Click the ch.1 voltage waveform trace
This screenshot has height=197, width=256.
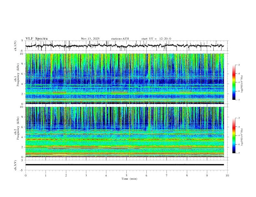(x=124, y=46)
